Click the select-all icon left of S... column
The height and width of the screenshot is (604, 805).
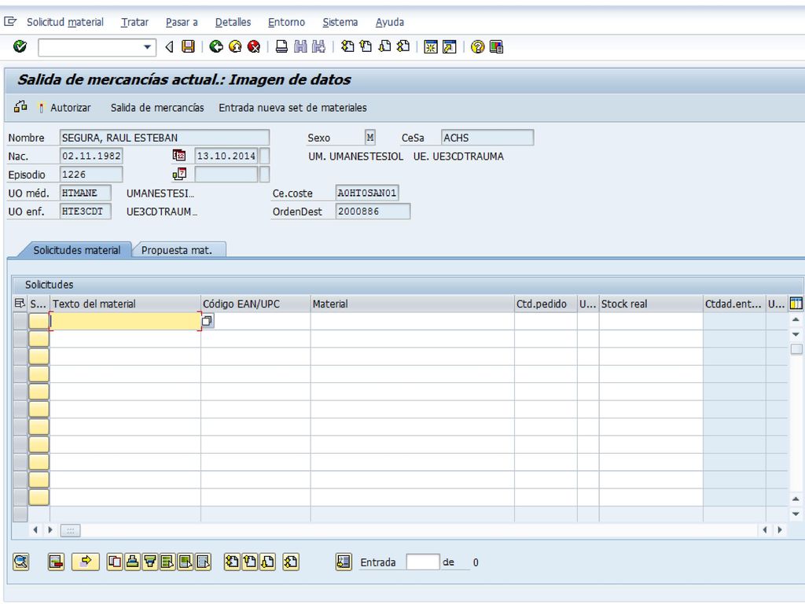(x=20, y=304)
